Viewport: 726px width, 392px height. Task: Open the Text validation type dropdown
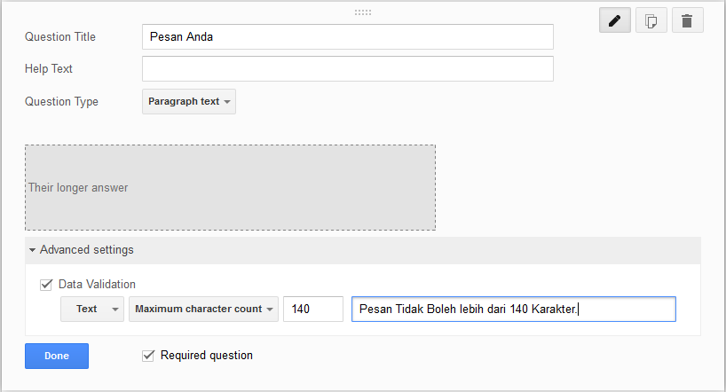pyautogui.click(x=92, y=309)
